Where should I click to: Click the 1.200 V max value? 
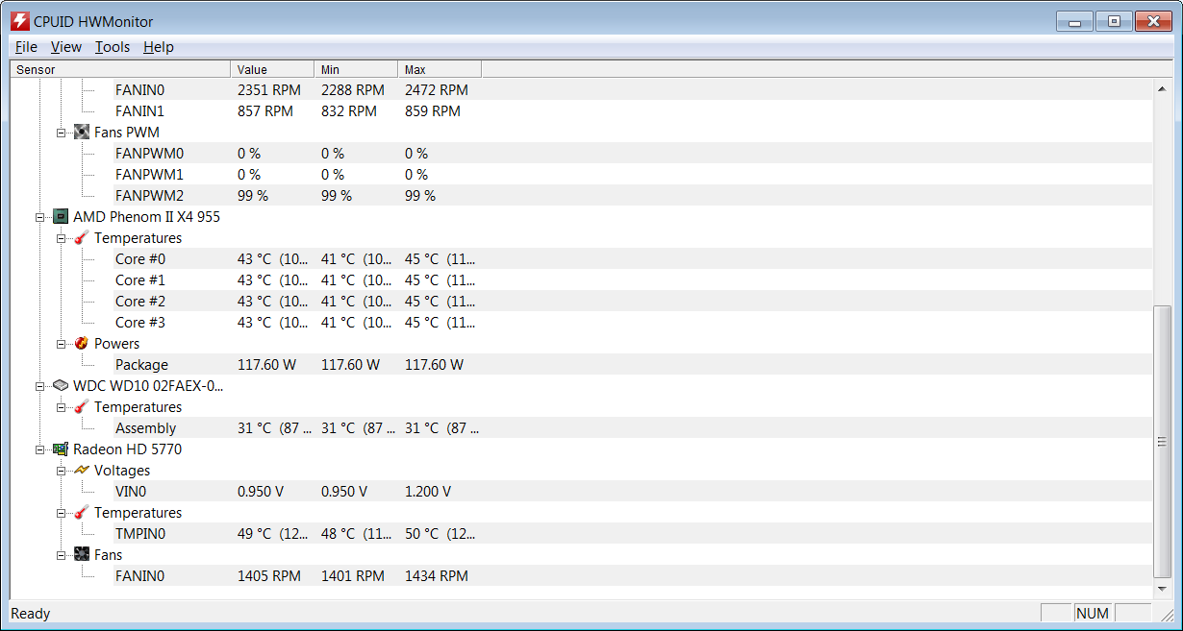tap(428, 492)
